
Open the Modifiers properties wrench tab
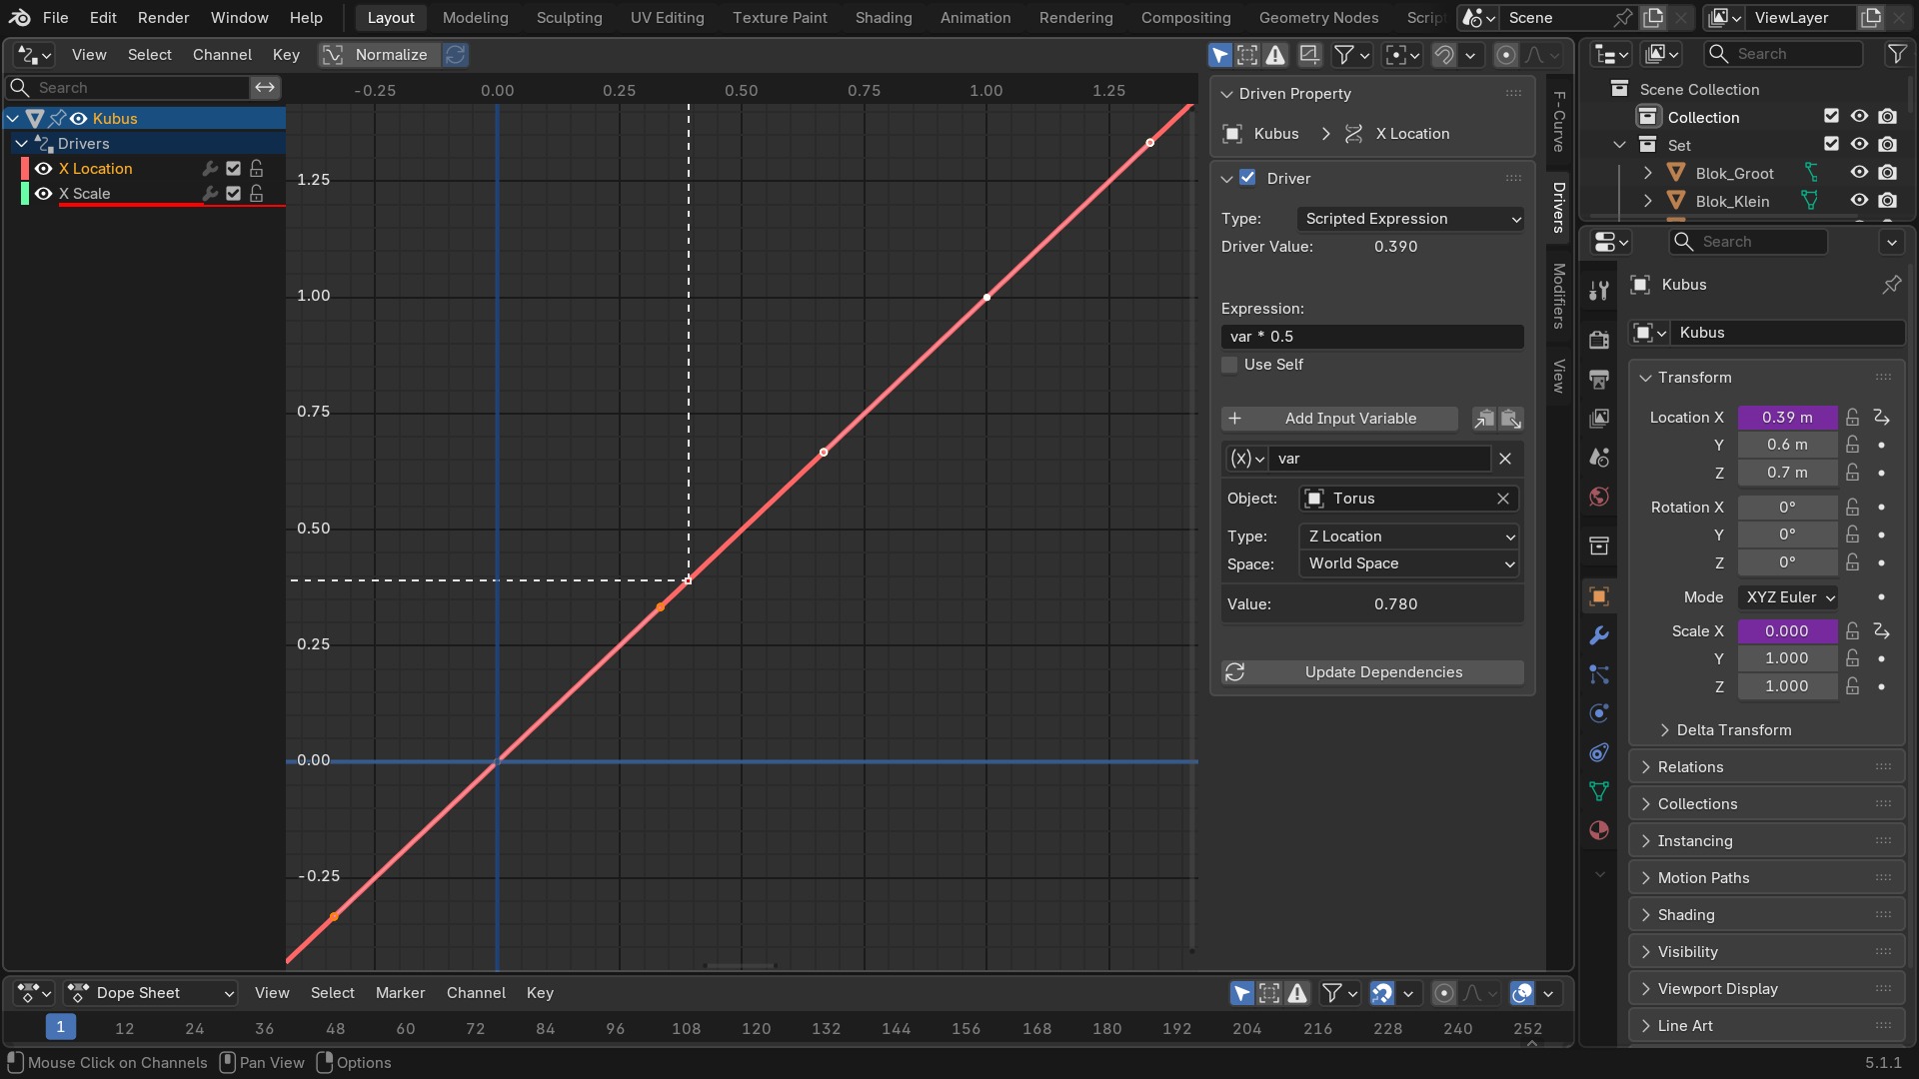coord(1599,635)
